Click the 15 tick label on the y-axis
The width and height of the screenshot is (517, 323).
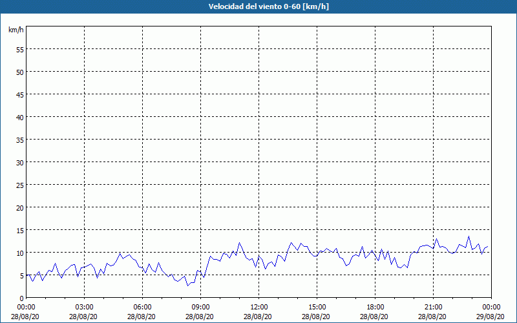pos(19,230)
